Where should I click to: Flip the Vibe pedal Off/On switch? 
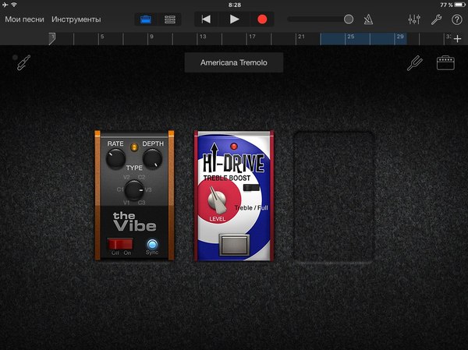point(121,244)
